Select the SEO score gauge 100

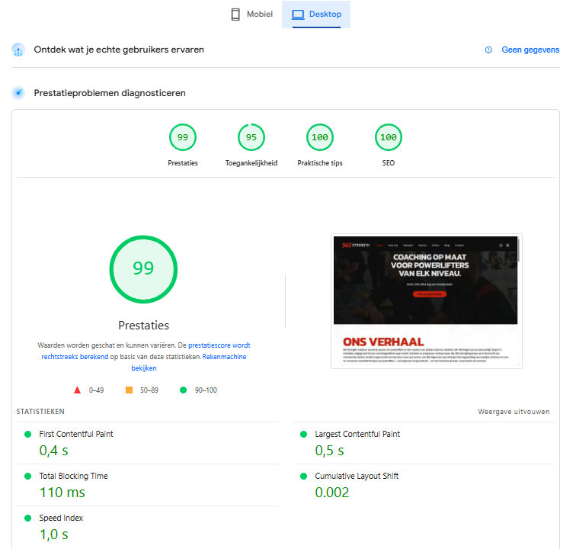click(389, 137)
